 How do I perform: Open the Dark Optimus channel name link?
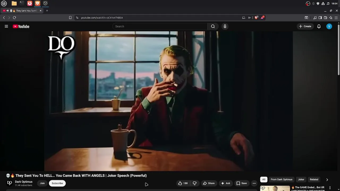24,182
